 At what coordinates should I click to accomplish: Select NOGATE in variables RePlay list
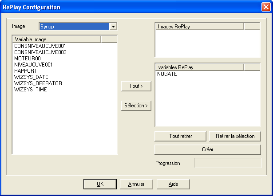coord(167,74)
